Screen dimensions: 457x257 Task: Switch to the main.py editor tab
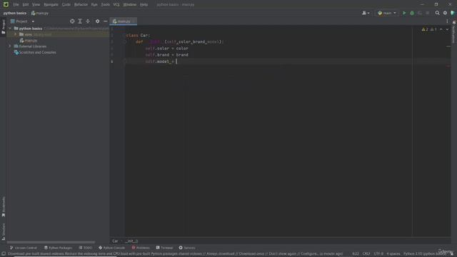[x=124, y=21]
